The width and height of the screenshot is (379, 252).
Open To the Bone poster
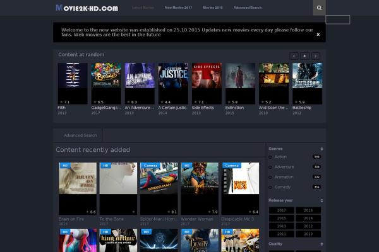(118, 188)
